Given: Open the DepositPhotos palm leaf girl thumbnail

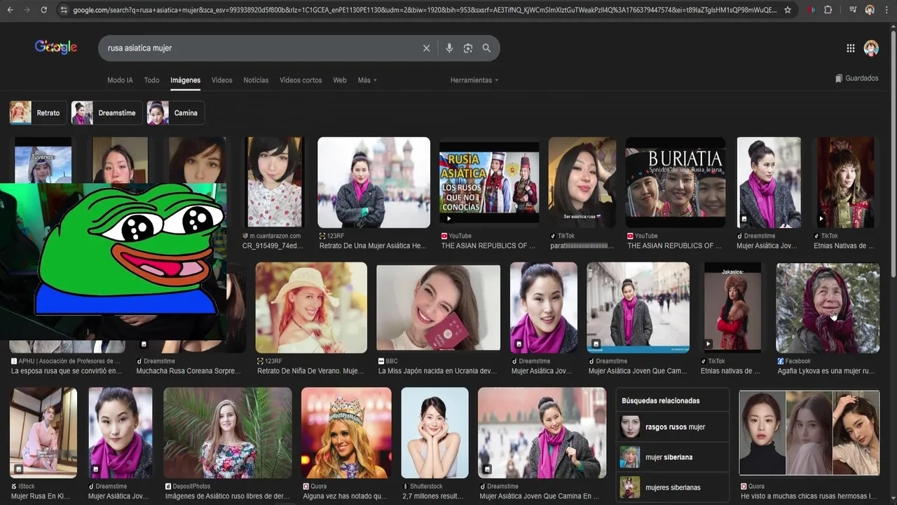Looking at the screenshot, I should (x=228, y=433).
